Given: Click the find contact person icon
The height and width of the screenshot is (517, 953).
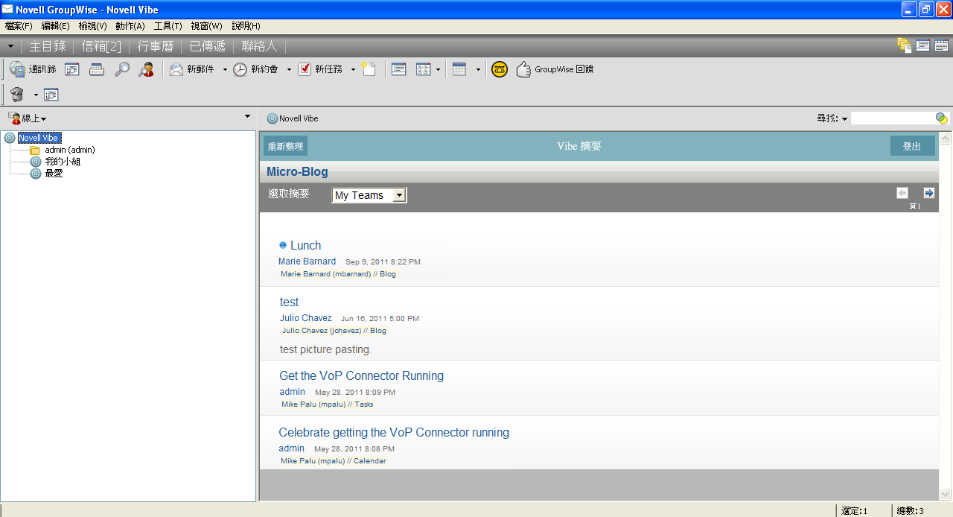Looking at the screenshot, I should click(146, 69).
